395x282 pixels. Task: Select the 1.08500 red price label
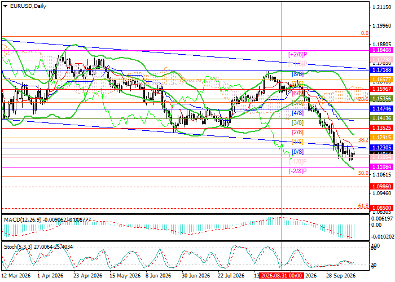pos(382,208)
